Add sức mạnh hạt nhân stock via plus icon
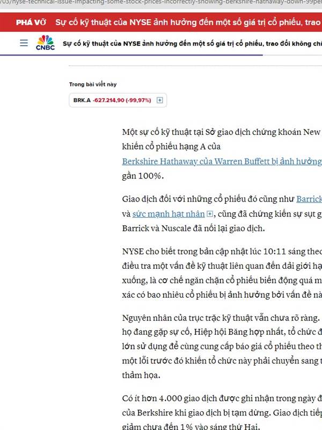Viewport: 322px width, 430px height. tap(209, 213)
